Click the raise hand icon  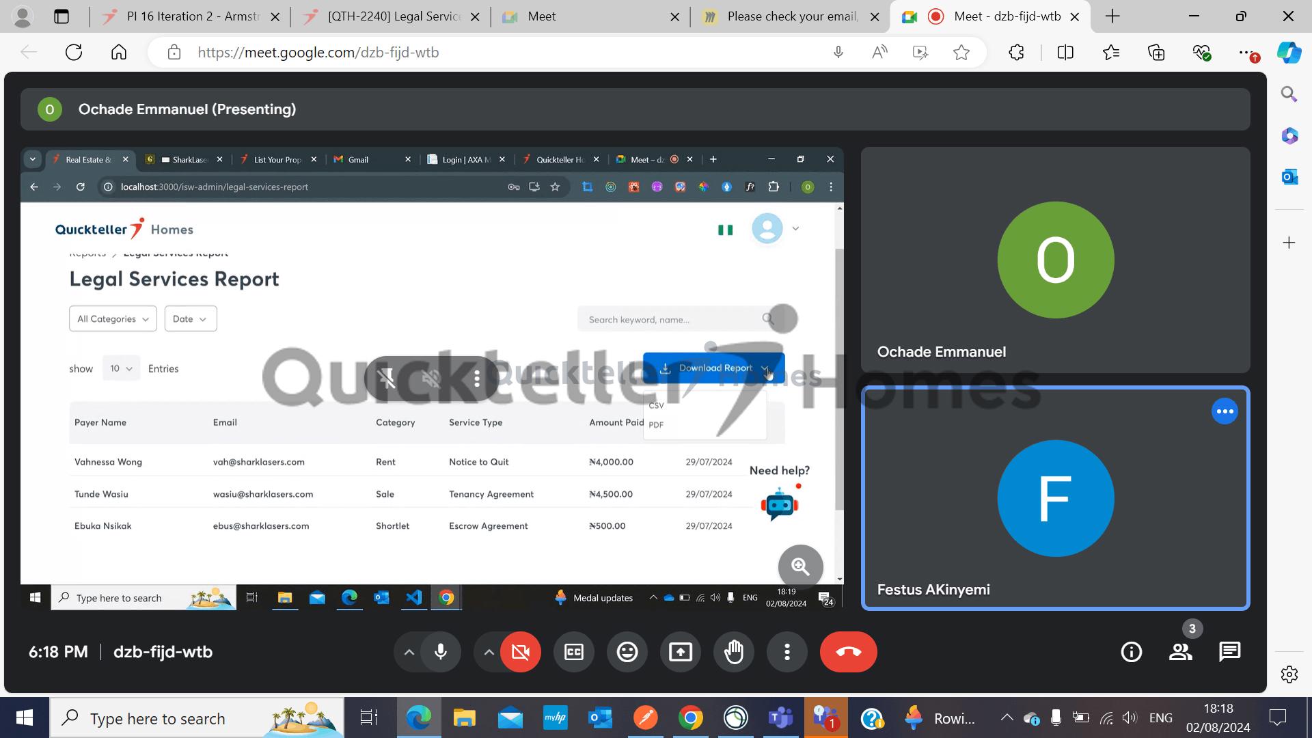734,652
